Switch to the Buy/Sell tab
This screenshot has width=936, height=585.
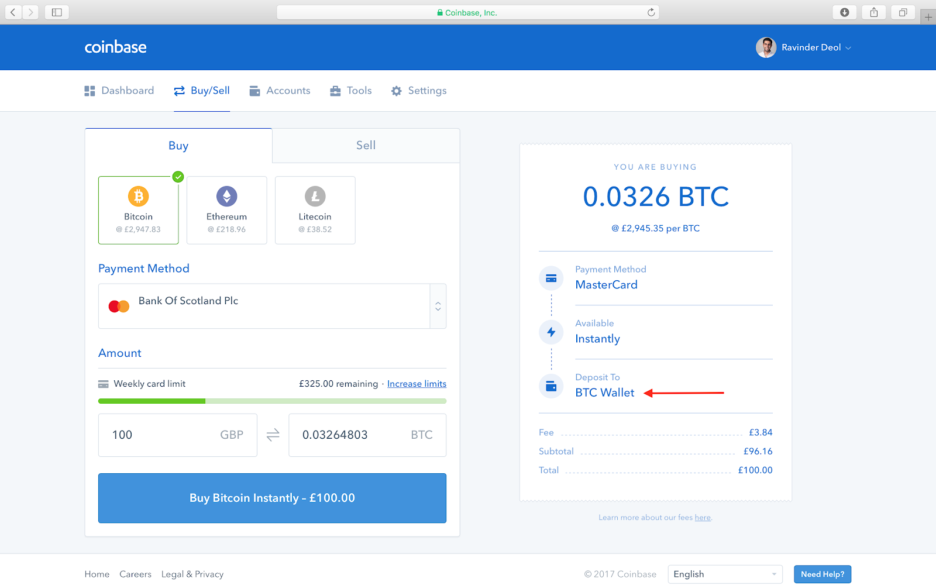(202, 91)
